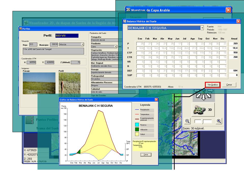The width and height of the screenshot is (244, 183).
Task: Click the Reserva cyan legend swatch
Action: (137, 125)
